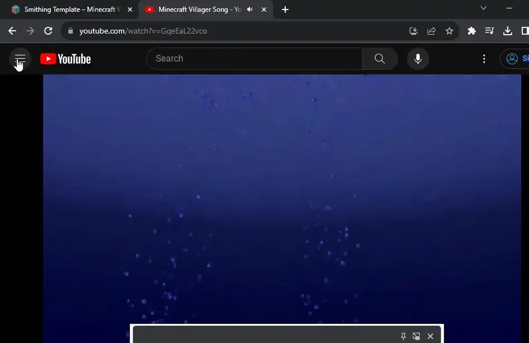The width and height of the screenshot is (529, 343).
Task: Open the YouTube guide hamburger menu
Action: (x=20, y=59)
